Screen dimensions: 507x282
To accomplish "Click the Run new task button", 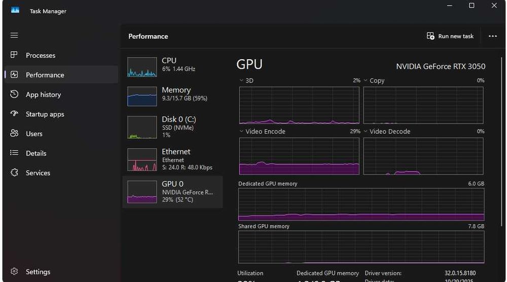I will coord(450,36).
